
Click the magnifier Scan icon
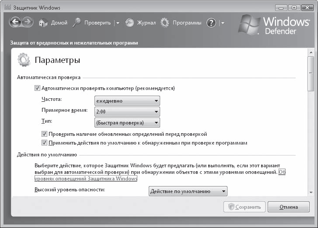77,23
